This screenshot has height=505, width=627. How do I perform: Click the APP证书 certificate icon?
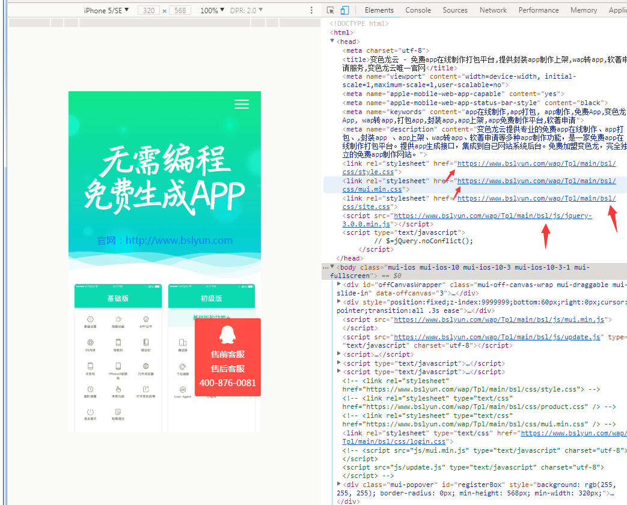146,319
